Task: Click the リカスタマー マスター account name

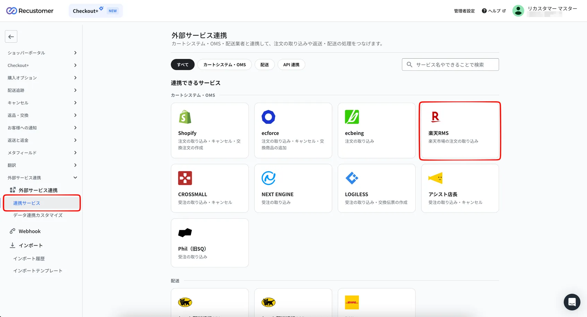Action: (x=552, y=8)
